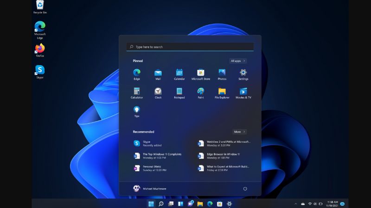The height and width of the screenshot is (208, 371).
Task: Launch Notepad from pinned apps
Action: (179, 93)
